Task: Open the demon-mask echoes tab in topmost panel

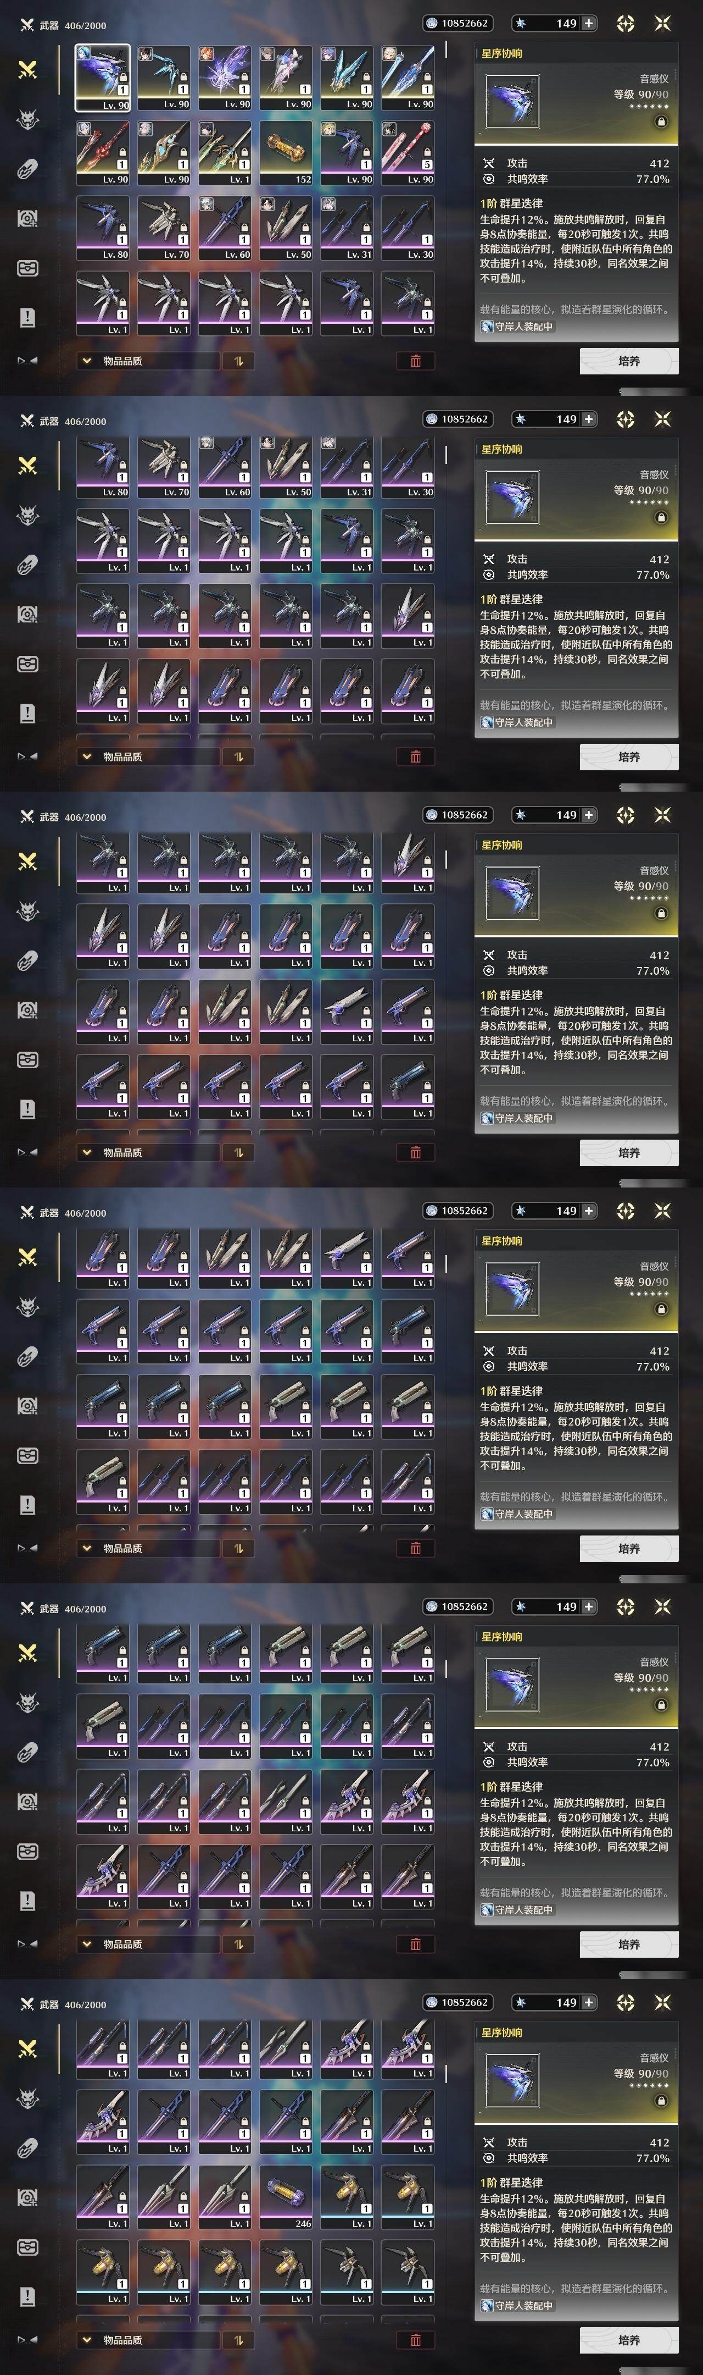Action: click(27, 119)
